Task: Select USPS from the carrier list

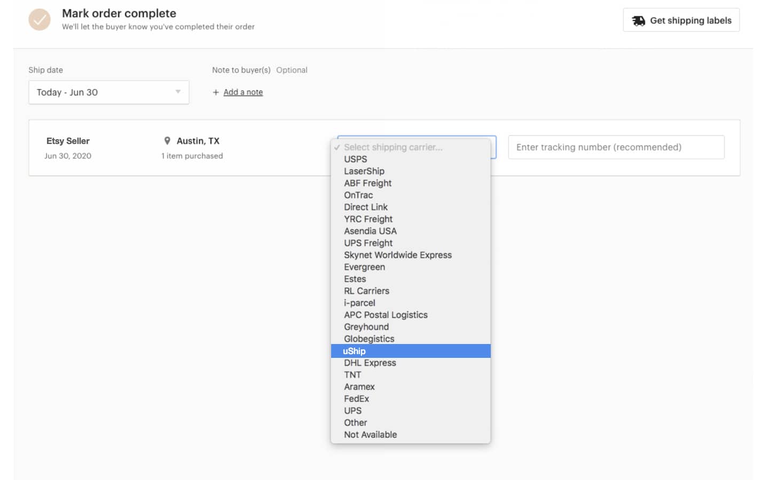Action: [x=355, y=159]
